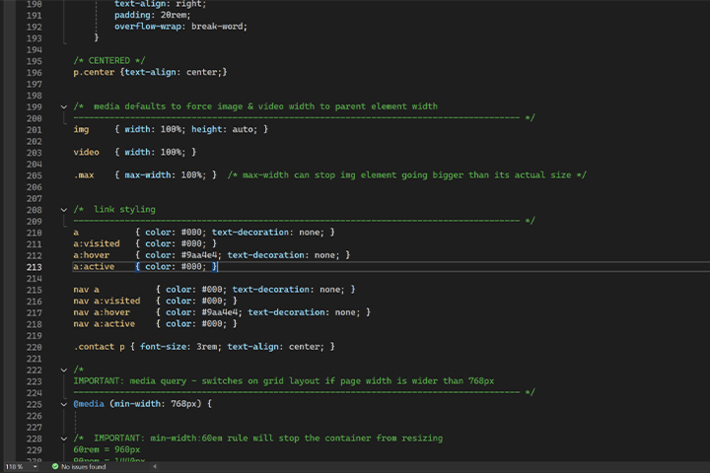
Task: Click line number 205 in the gutter
Action: [x=34, y=175]
